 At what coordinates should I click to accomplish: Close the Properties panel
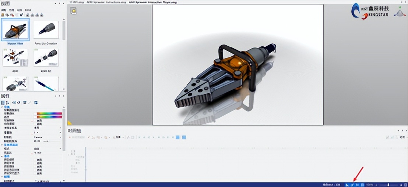63,96
